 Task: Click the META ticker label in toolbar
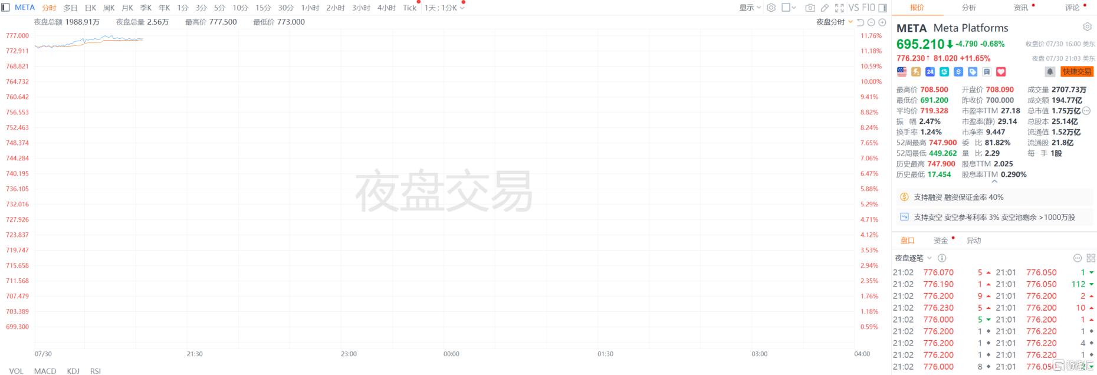[x=25, y=8]
